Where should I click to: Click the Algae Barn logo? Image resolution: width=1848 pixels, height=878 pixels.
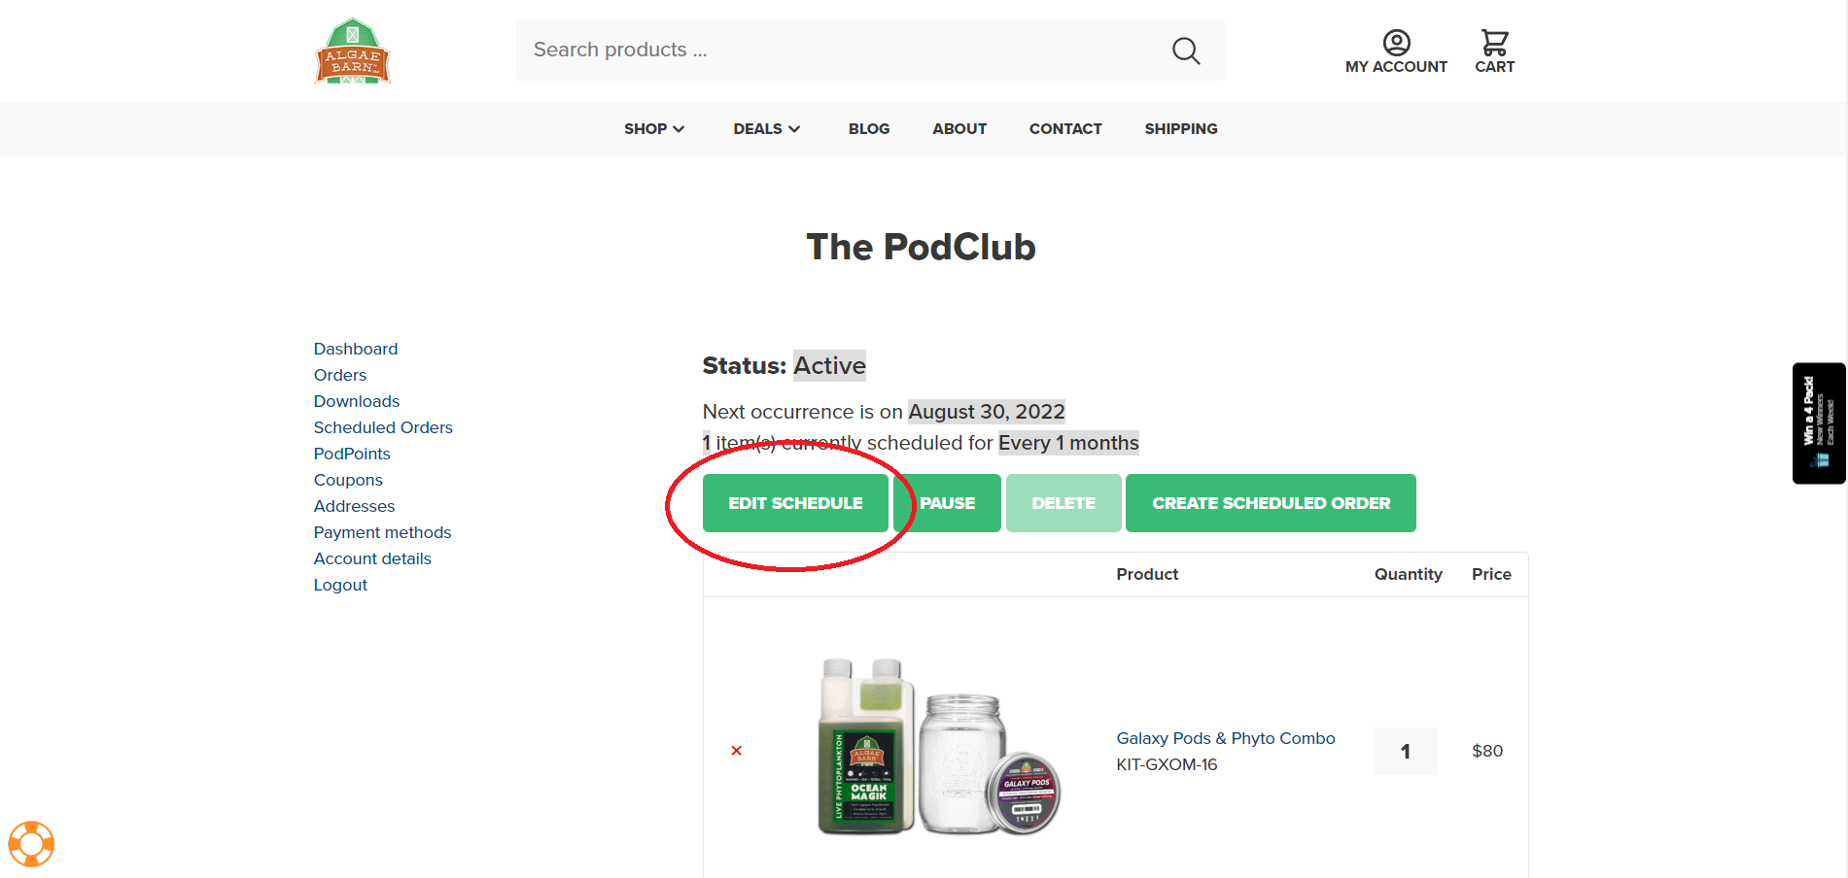click(352, 51)
